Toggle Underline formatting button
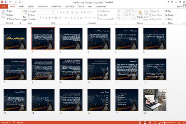The width and height of the screenshot is (186, 124). 47,18
